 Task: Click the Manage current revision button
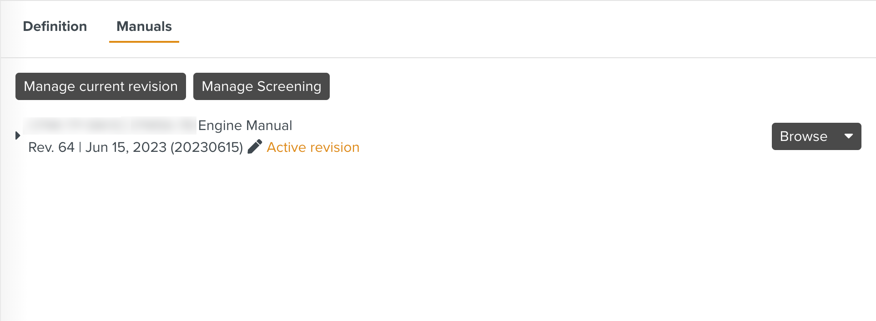[x=101, y=86]
